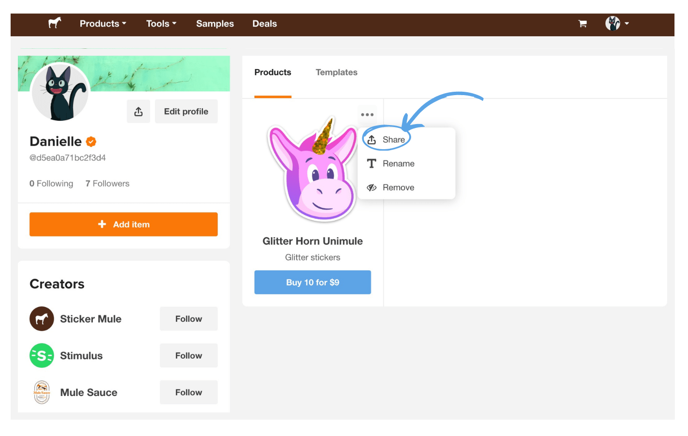Click the Sticker Mule horse logo
This screenshot has height=436, width=688.
click(55, 23)
